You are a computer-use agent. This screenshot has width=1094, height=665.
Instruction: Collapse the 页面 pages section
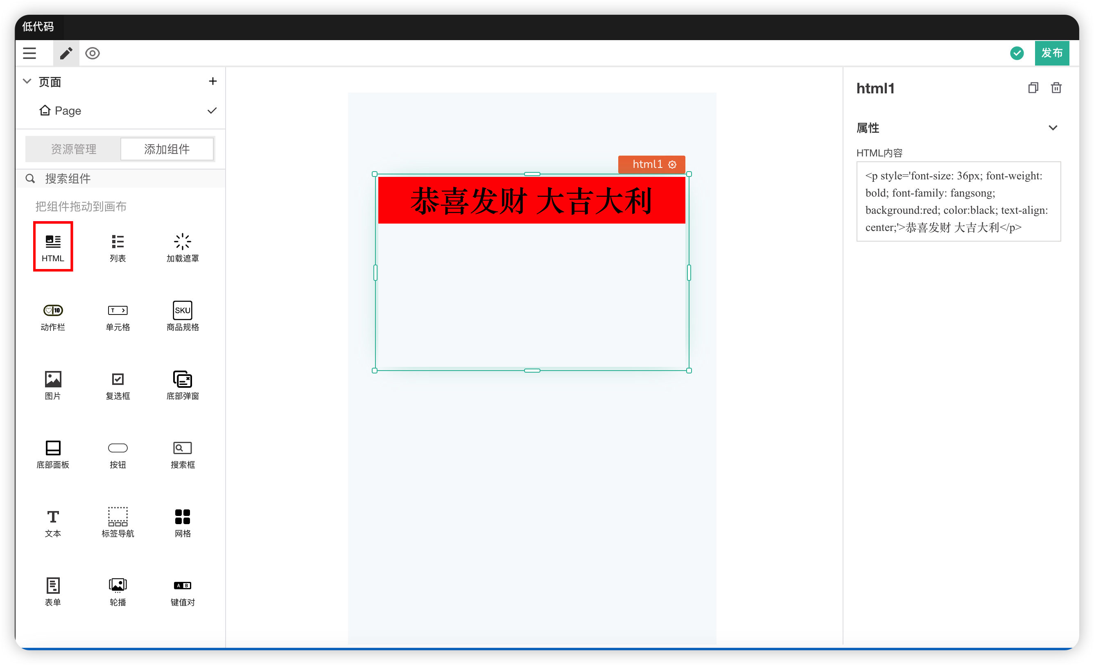(x=27, y=81)
